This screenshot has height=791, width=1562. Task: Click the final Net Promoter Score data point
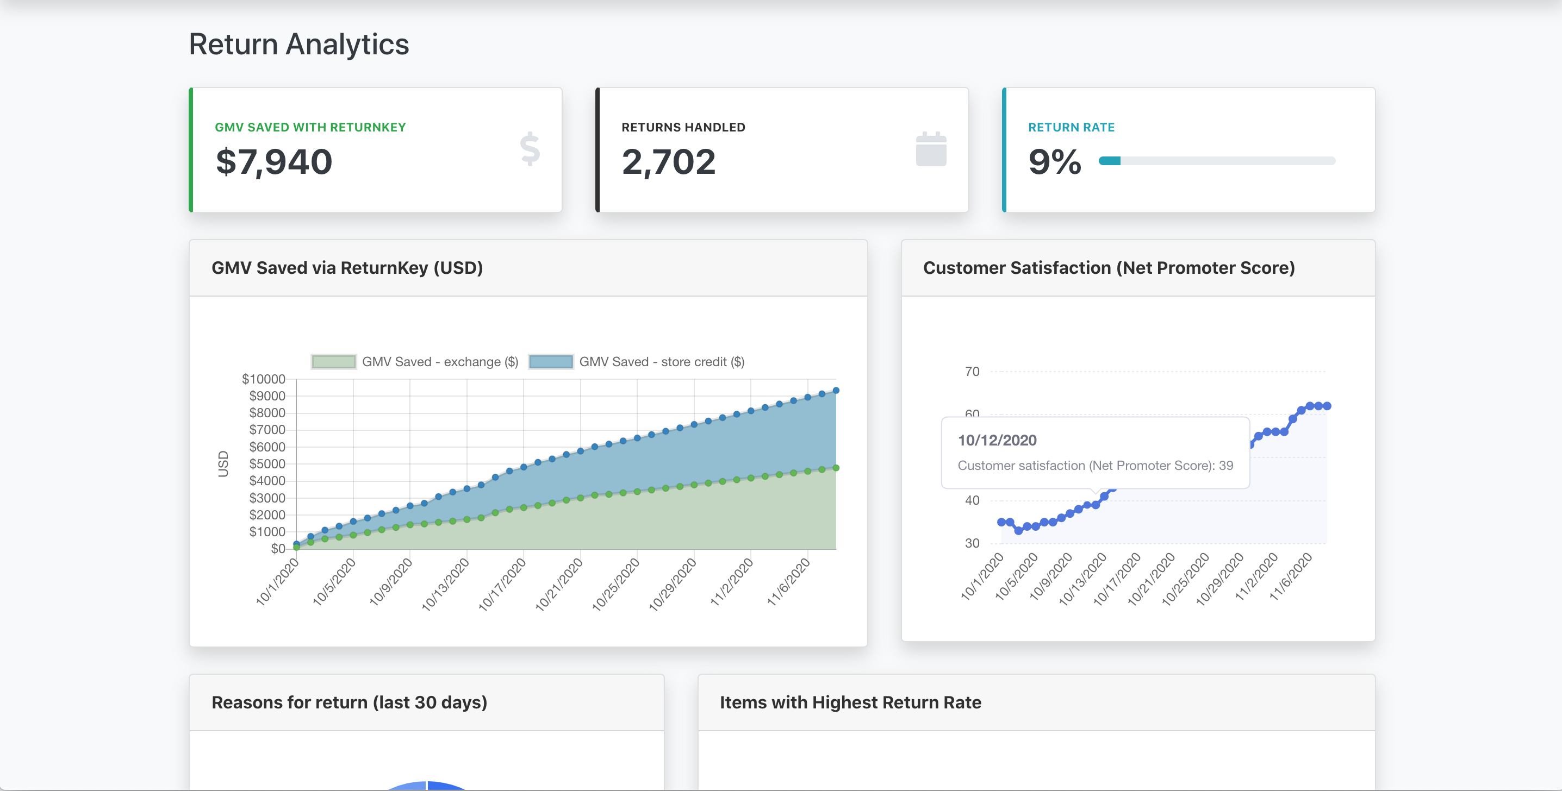[1327, 406]
